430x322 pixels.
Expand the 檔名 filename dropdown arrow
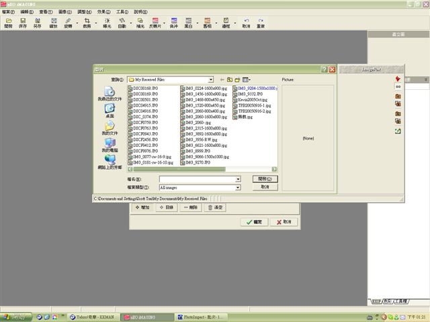pyautogui.click(x=238, y=179)
